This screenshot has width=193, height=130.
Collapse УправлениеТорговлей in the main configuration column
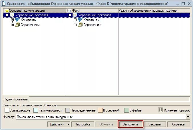(7, 15)
